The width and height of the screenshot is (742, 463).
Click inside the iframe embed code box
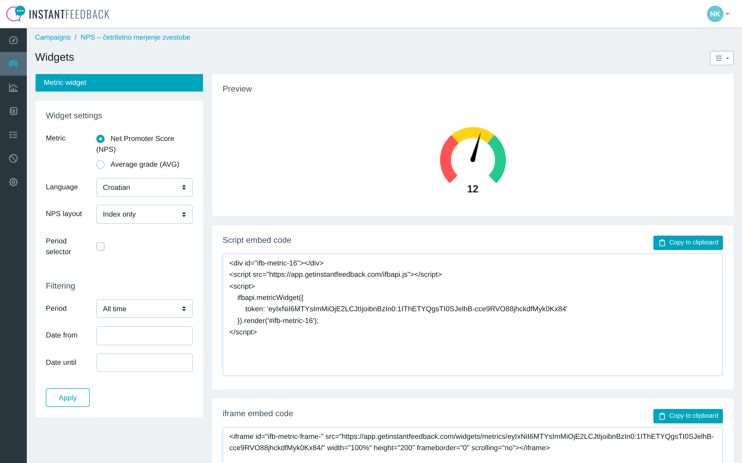click(473, 445)
